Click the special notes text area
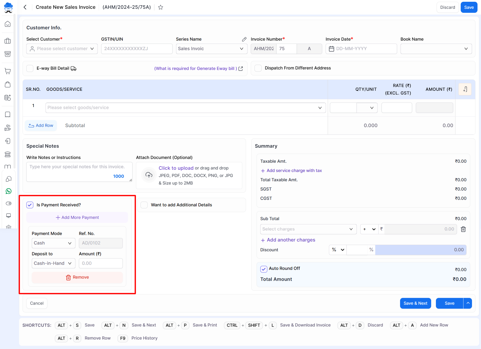Screen dimensions: 481x349 pos(79,172)
